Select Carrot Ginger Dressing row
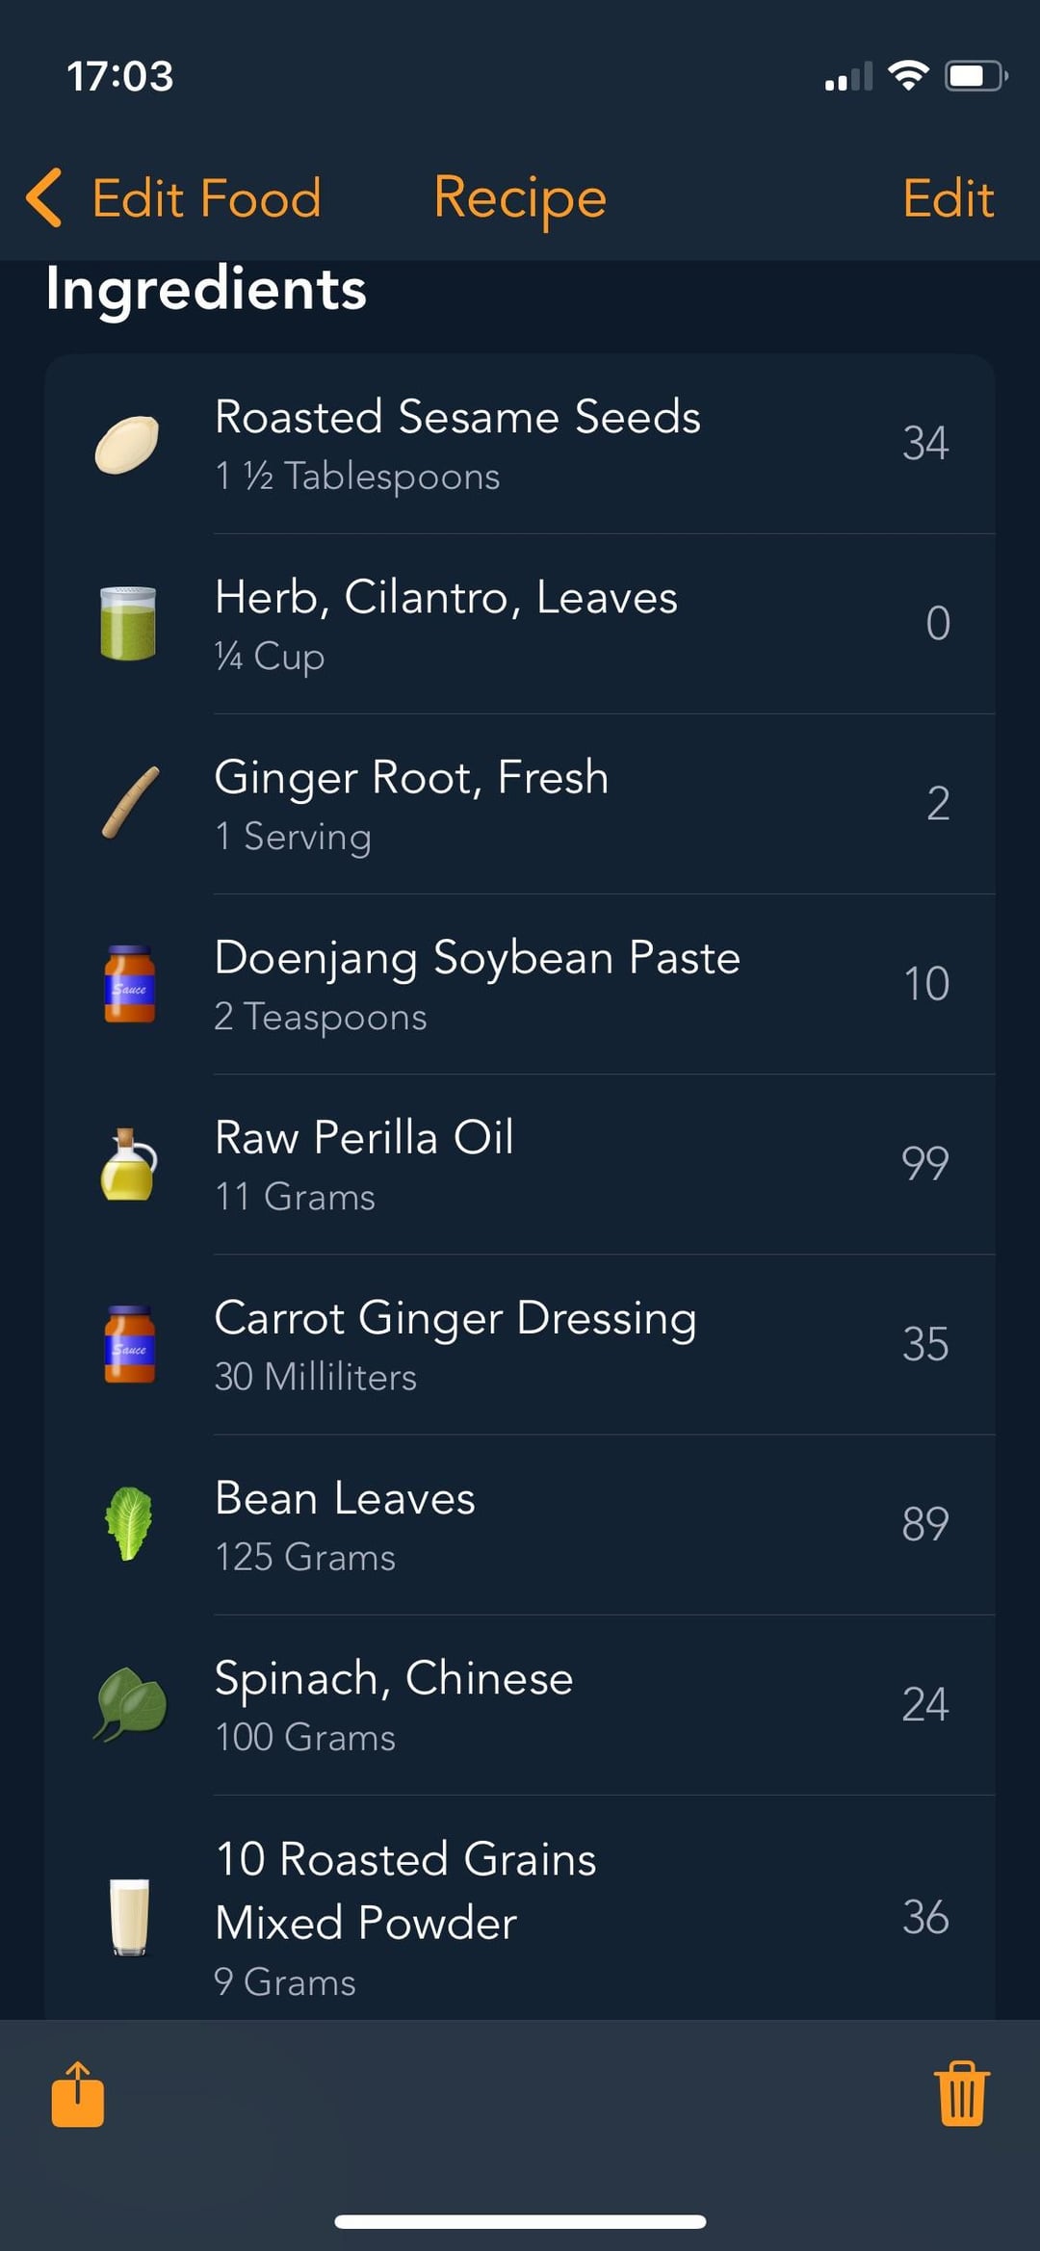Screen dimensions: 1040x2251 tap(455, 1344)
